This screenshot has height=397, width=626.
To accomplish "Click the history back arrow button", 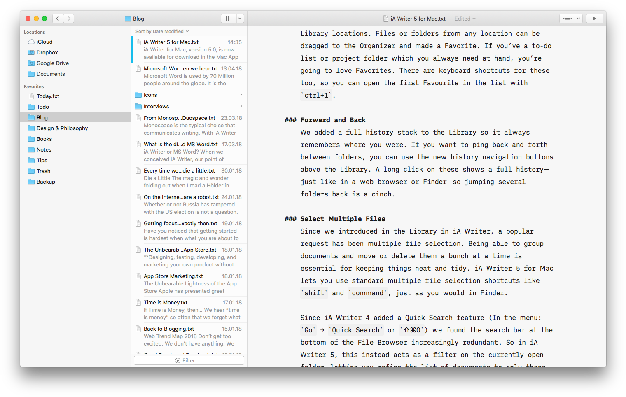I will [x=58, y=19].
